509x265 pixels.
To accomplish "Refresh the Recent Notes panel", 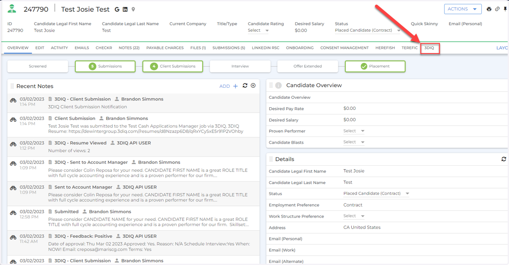I will pos(245,86).
